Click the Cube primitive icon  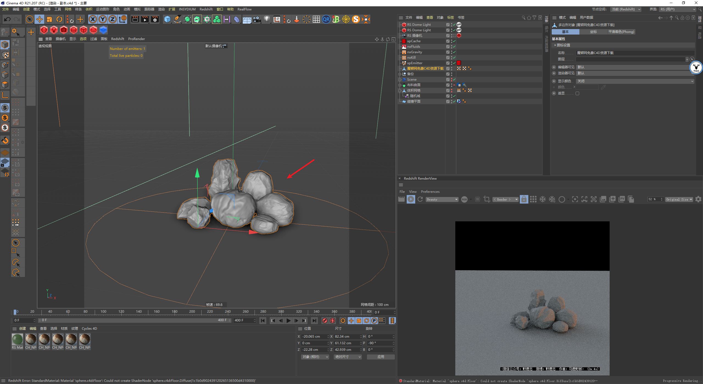(167, 19)
